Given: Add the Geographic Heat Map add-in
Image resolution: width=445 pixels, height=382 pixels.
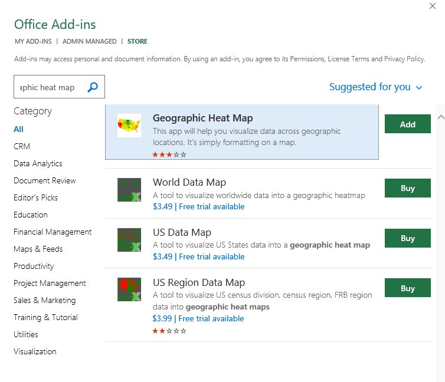Looking at the screenshot, I should [407, 124].
